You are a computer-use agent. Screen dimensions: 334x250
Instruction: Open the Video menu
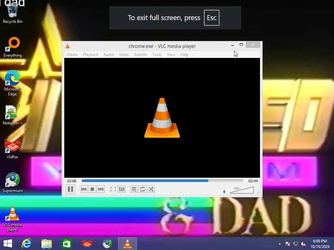(x=124, y=55)
